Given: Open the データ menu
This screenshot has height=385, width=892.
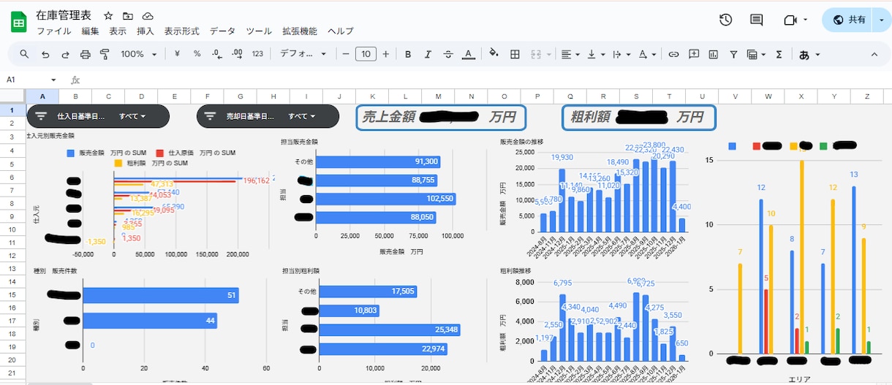Looking at the screenshot, I should pyautogui.click(x=222, y=31).
